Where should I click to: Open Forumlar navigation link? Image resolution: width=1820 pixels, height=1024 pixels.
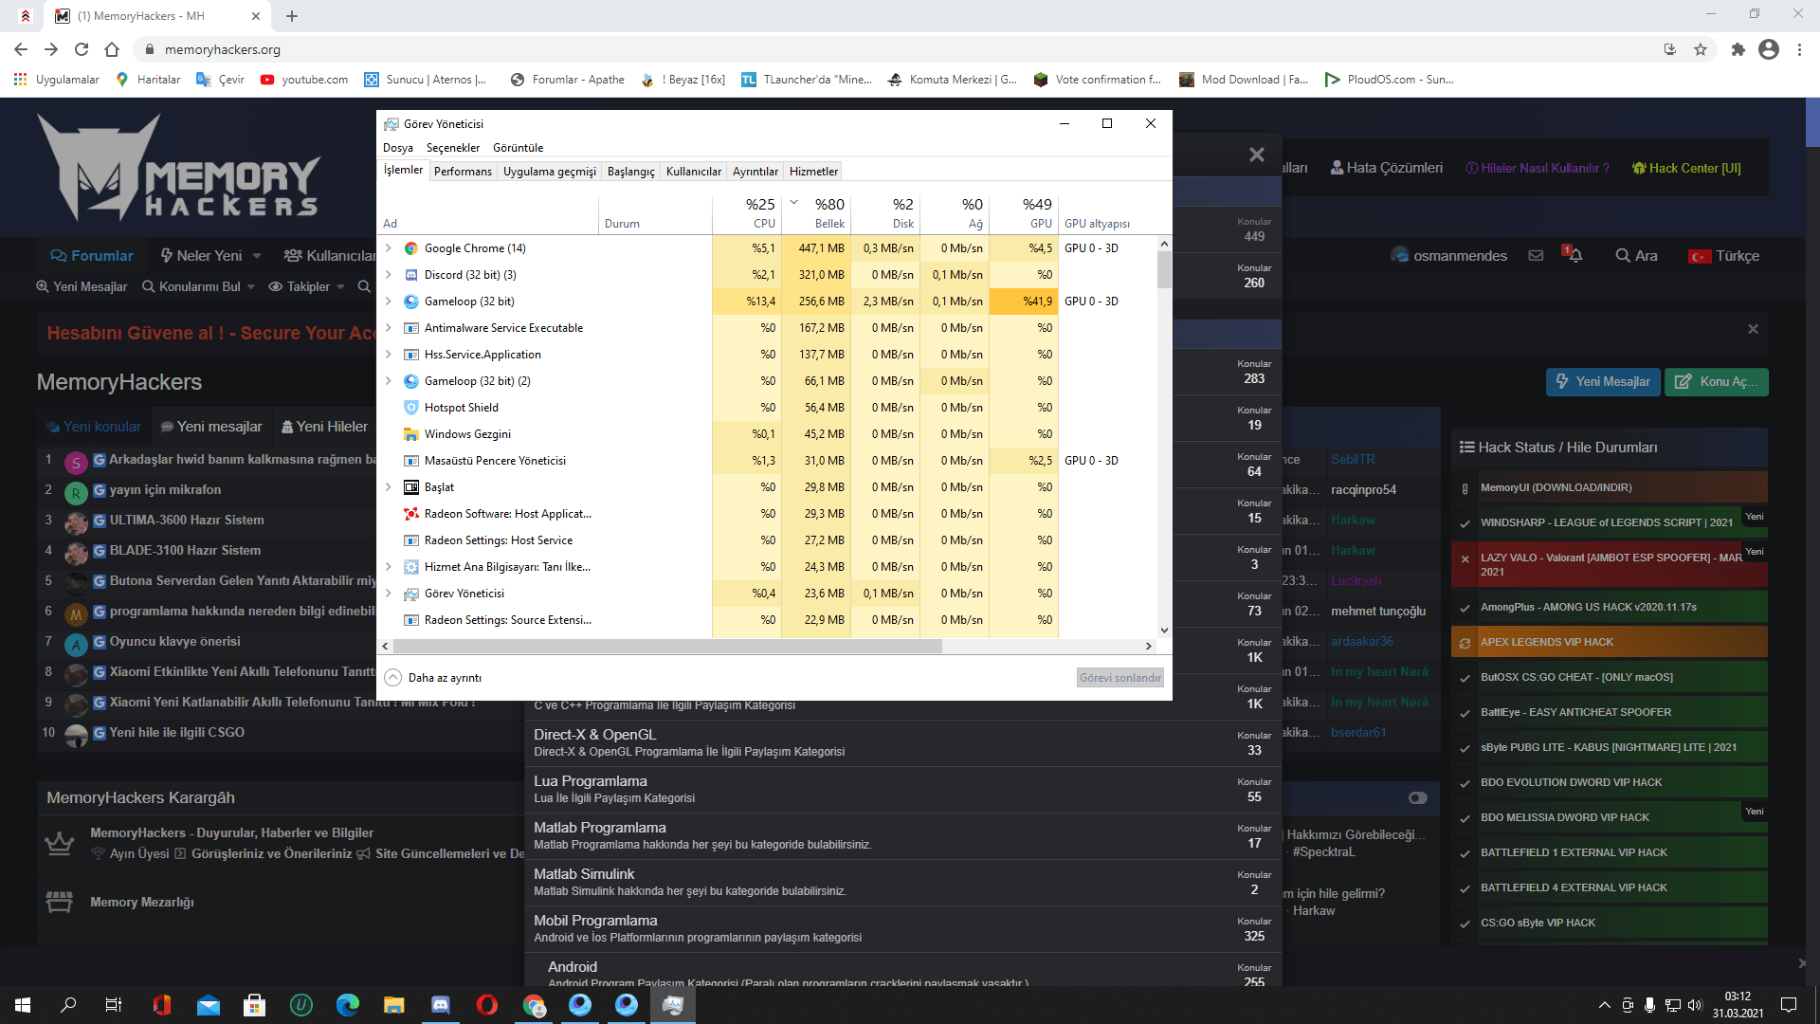(92, 256)
